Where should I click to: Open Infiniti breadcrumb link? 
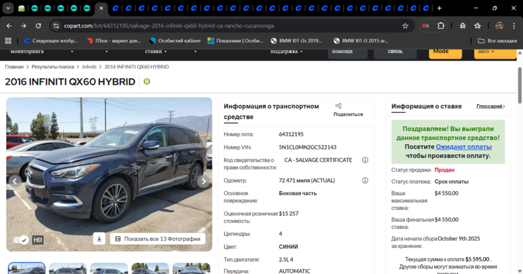pyautogui.click(x=89, y=67)
